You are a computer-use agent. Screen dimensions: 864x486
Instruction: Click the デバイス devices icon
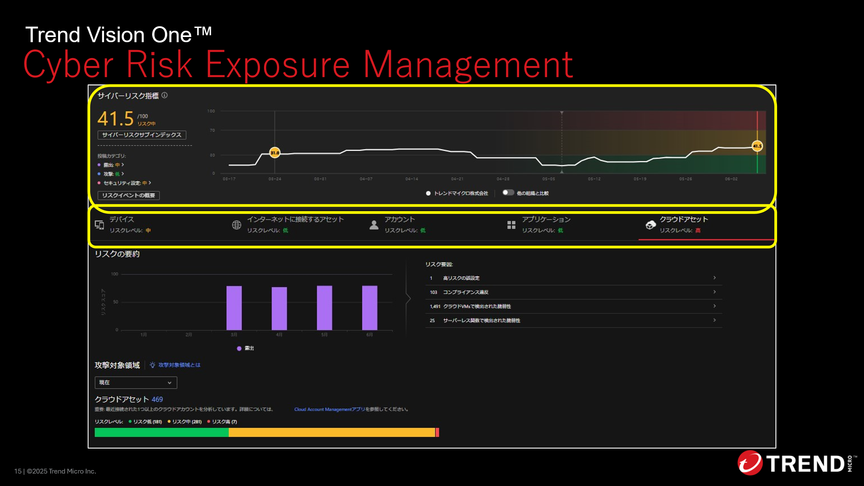100,225
